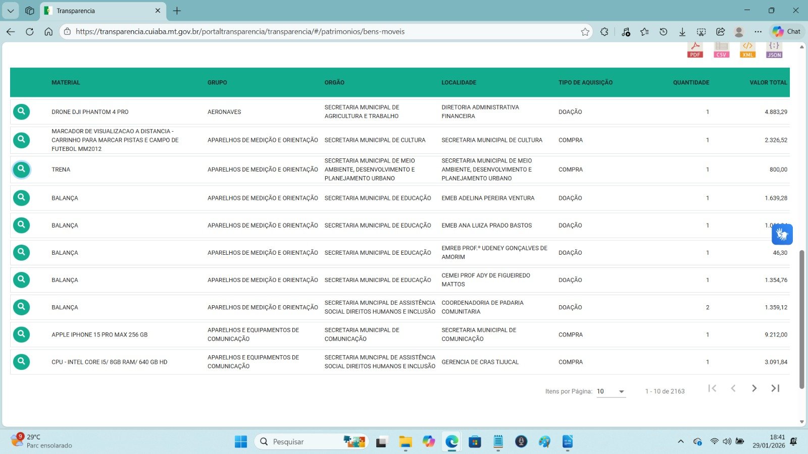Open the browser profile avatar
808x454 pixels.
click(x=739, y=32)
